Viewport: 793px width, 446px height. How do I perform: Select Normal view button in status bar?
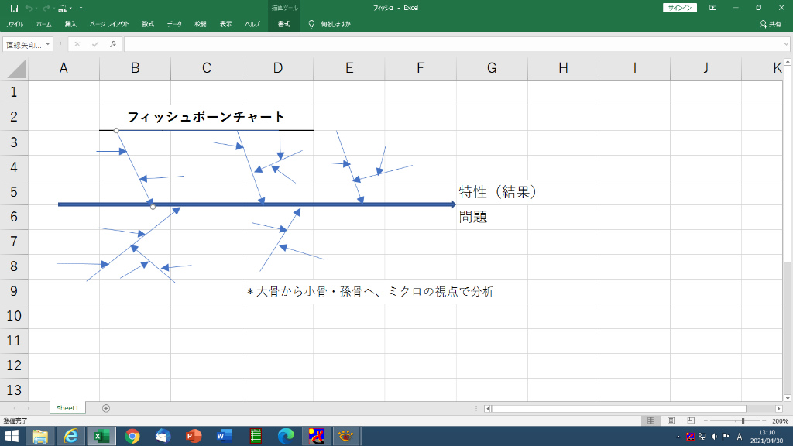point(651,420)
